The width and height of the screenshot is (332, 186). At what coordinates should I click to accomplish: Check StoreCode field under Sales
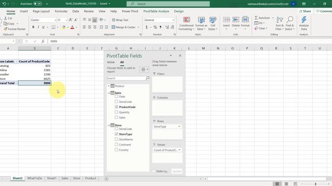click(116, 102)
